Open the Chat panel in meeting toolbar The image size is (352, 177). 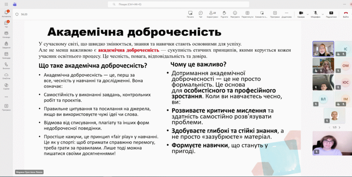(201, 14)
